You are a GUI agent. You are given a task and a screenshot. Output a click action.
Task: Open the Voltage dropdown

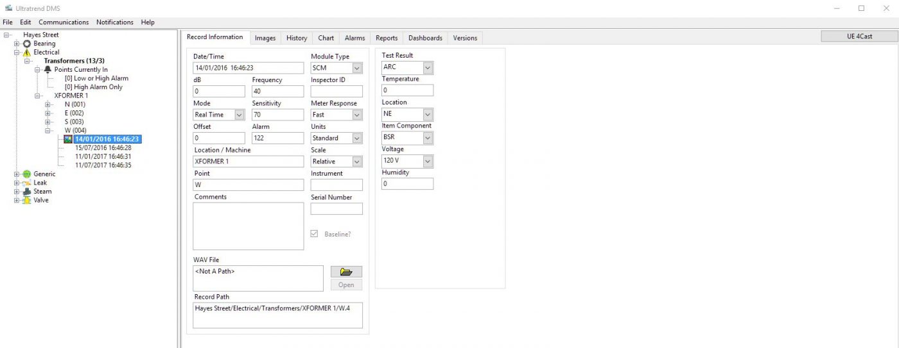pyautogui.click(x=428, y=161)
